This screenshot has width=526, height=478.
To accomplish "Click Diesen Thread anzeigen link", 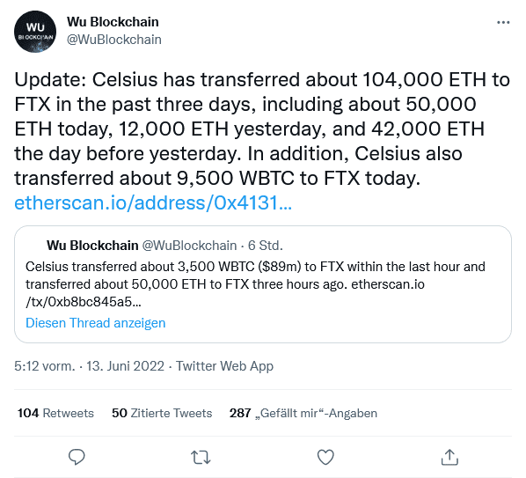I will [96, 323].
